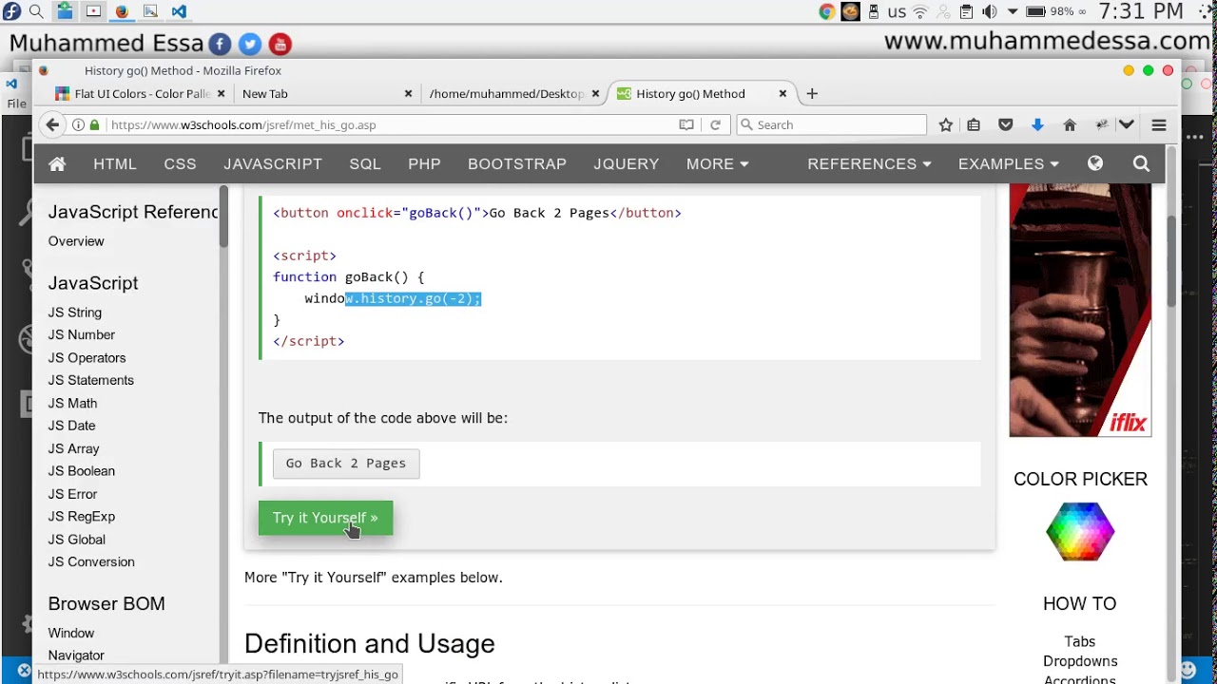1217x684 pixels.
Task: Expand the MORE dropdown menu
Action: [x=717, y=164]
